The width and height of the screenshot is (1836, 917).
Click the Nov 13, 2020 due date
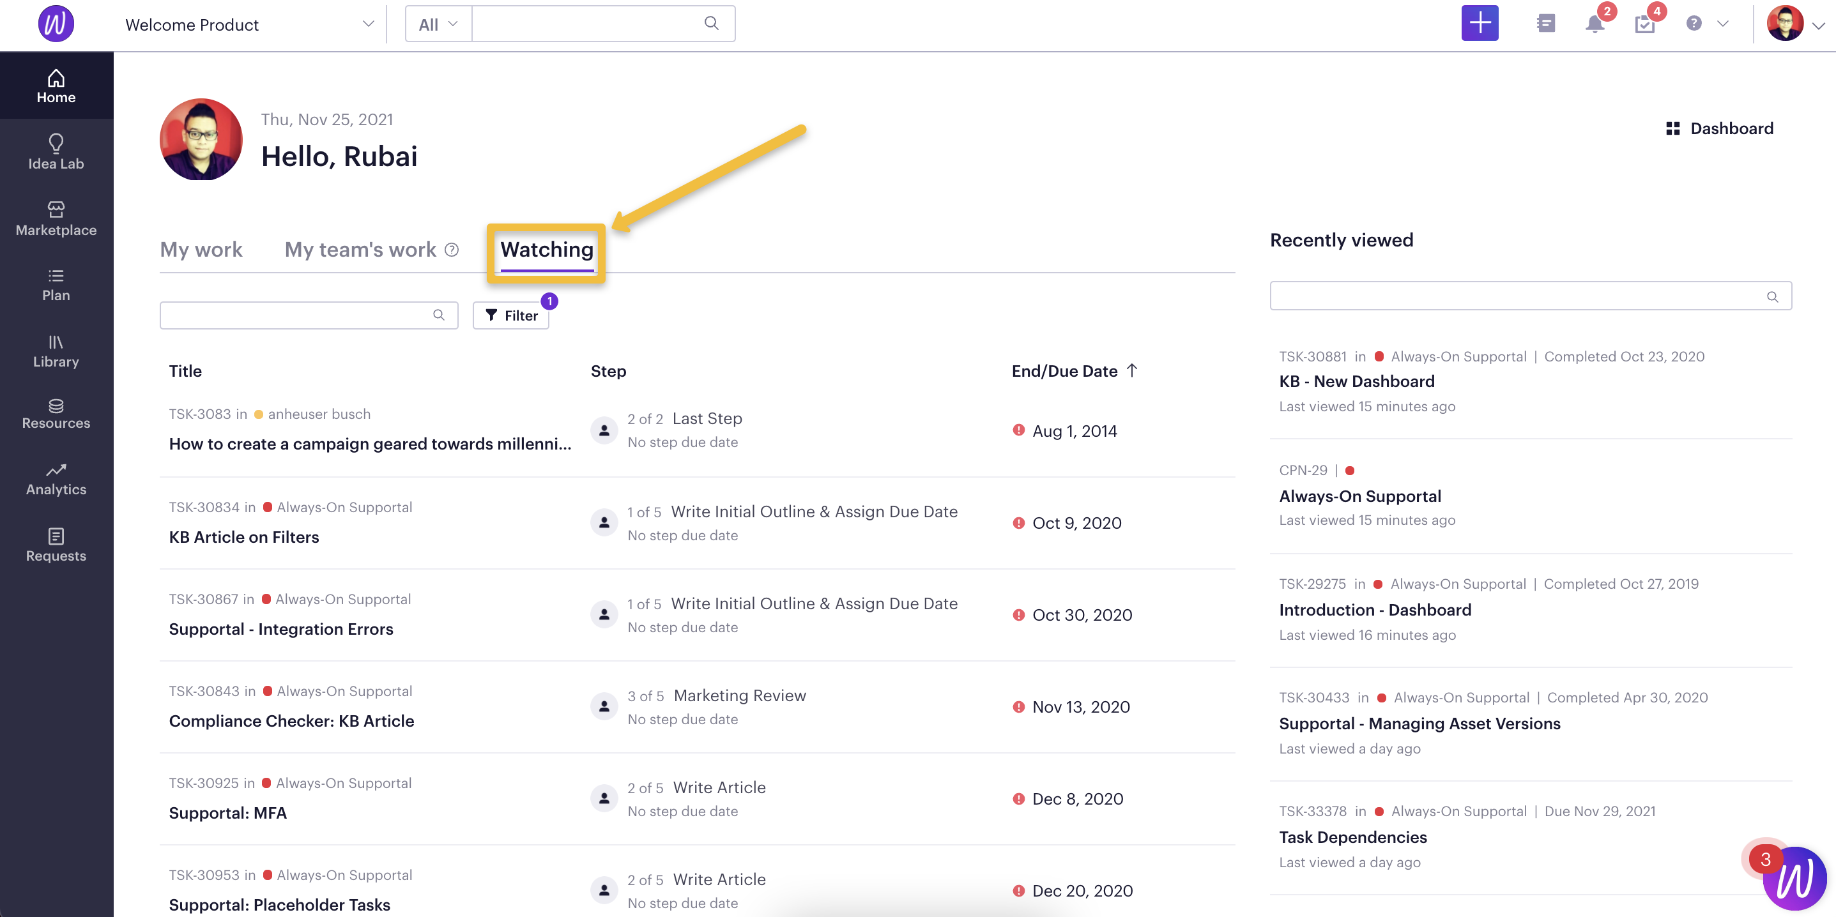[1080, 707]
